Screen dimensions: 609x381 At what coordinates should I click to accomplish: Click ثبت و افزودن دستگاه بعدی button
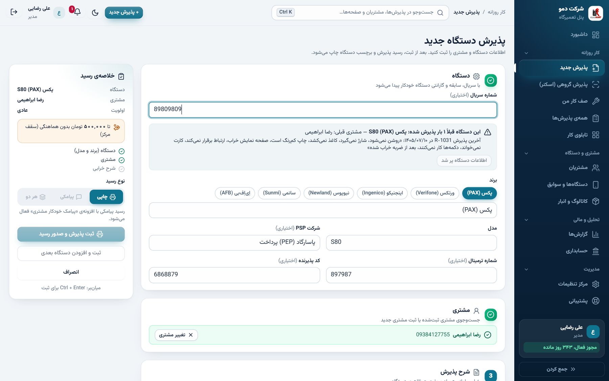point(71,253)
